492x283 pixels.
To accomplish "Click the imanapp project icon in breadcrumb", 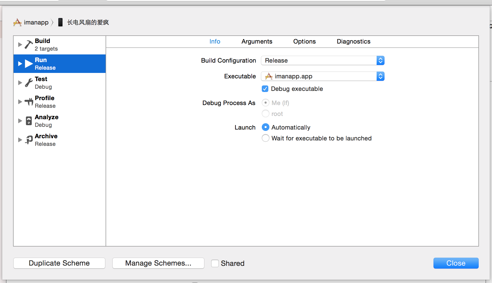I will point(17,22).
